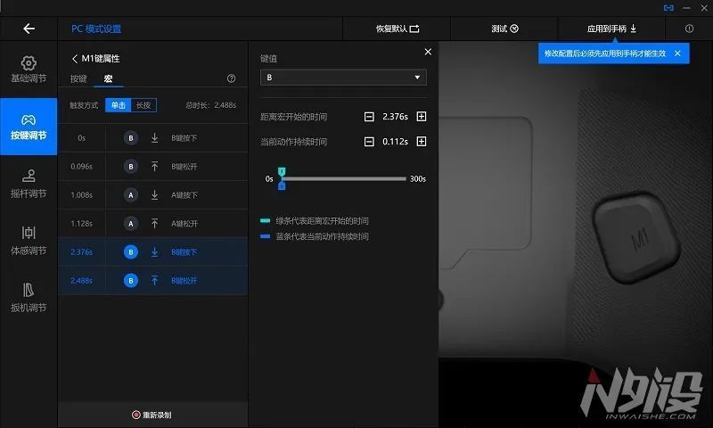713x428 pixels.
Task: Click A button icon in 1.008s row
Action: pyautogui.click(x=131, y=195)
